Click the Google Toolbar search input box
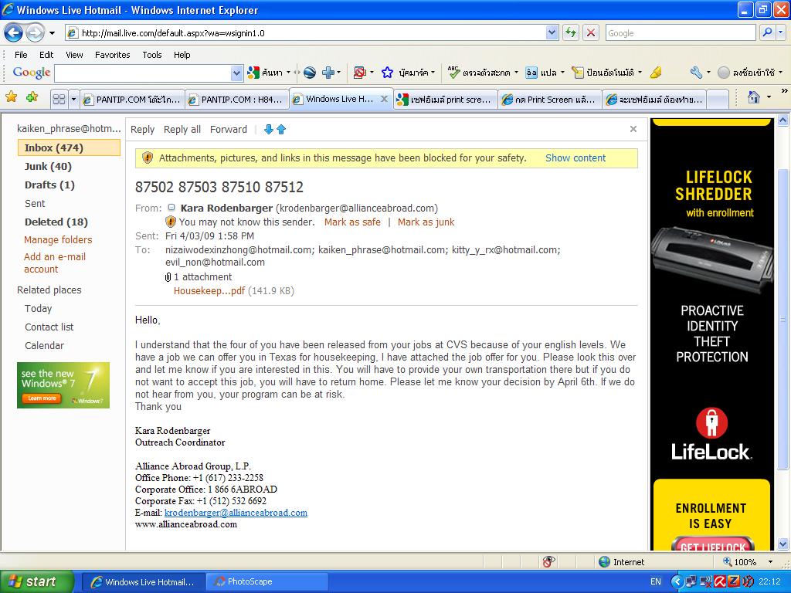791x593 pixels. (x=143, y=73)
